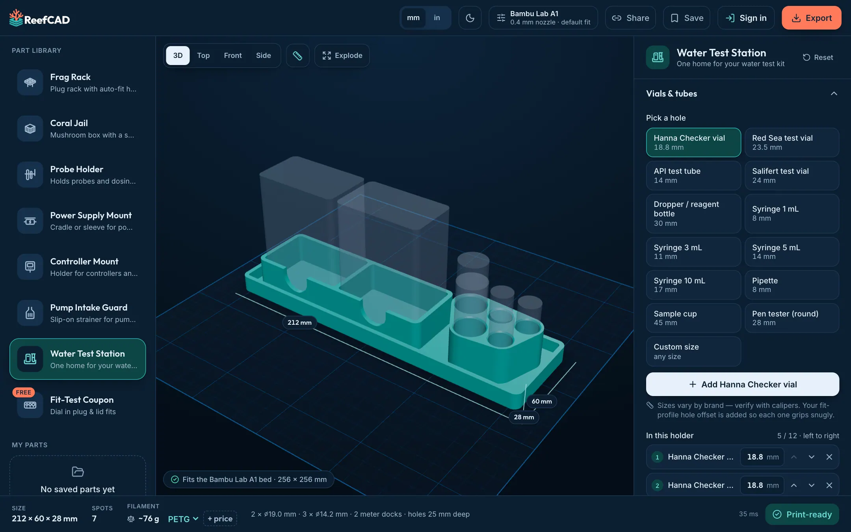Click the Pump Intake Guard icon
The image size is (851, 532).
pos(30,313)
